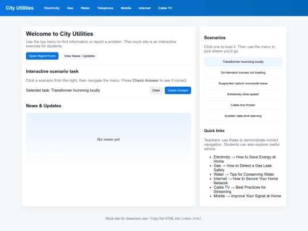Load the Transformer humming loudly scenario

(x=243, y=62)
